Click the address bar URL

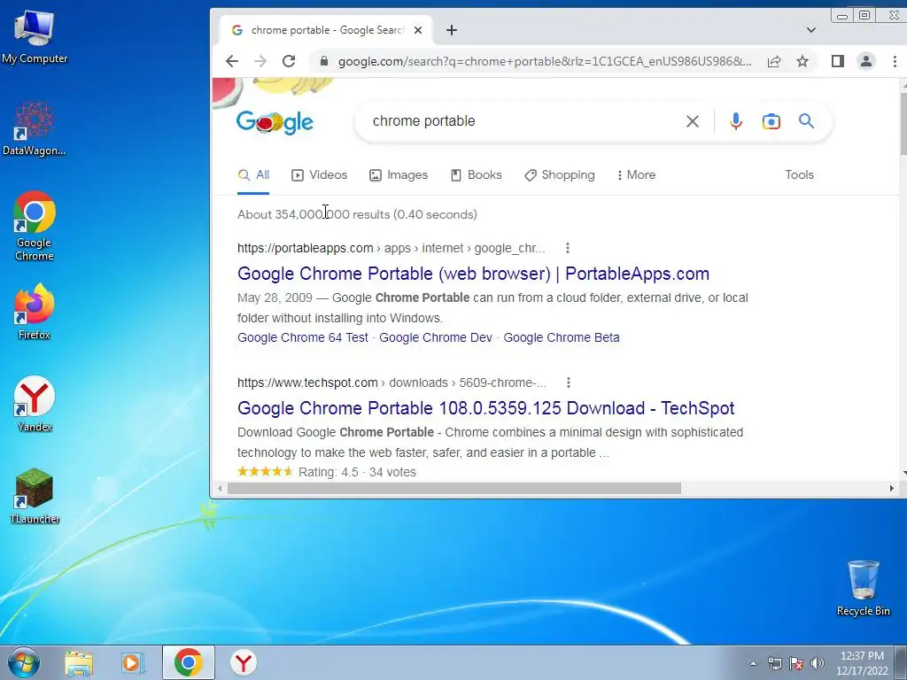tap(545, 61)
